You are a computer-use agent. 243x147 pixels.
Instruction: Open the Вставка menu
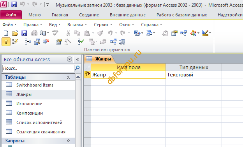point(77,25)
